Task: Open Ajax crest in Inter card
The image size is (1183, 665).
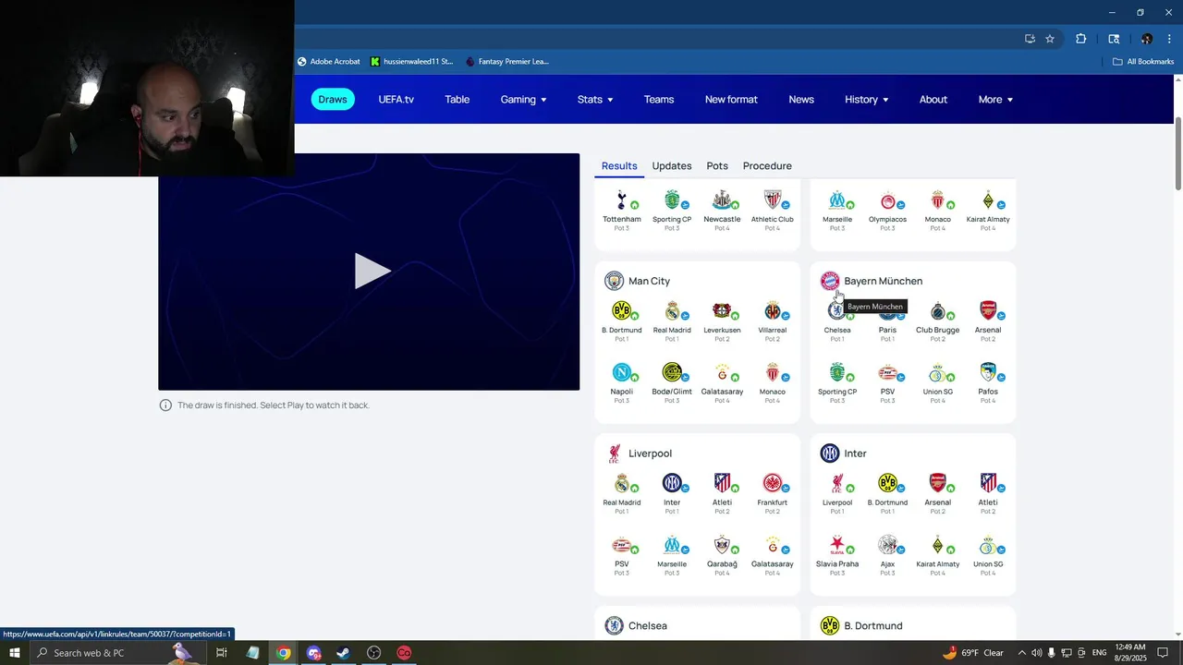Action: click(x=887, y=545)
